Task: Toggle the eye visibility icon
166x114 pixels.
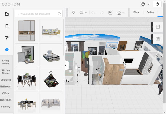Action: click(x=81, y=13)
